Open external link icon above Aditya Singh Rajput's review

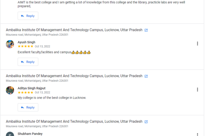[146, 76]
